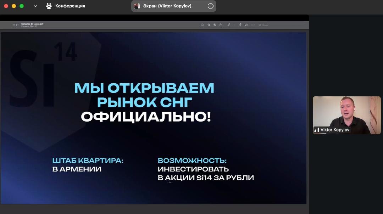The image size is (383, 214).
Task: Open the Preview inspector info icon
Action: coord(202,25)
